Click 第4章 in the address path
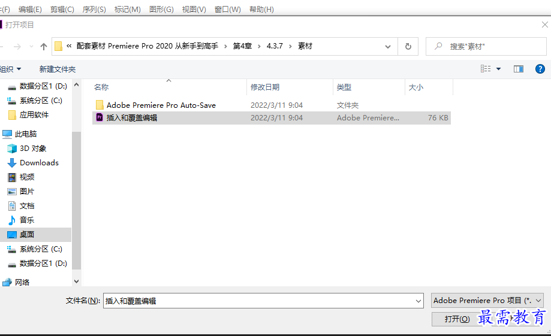 coord(242,46)
